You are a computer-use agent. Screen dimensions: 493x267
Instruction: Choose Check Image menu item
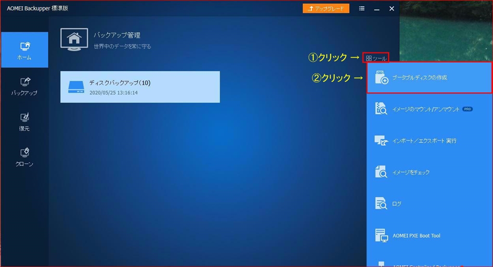(429, 172)
